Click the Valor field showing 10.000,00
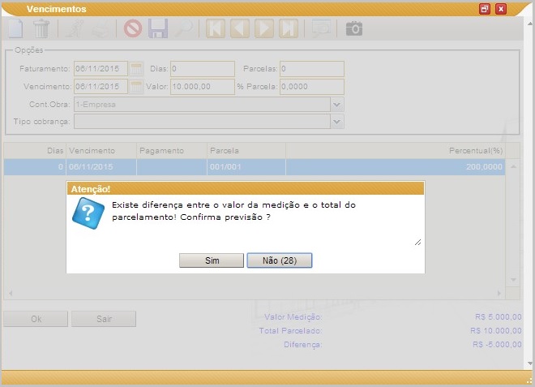Viewport: 535px width, 387px height. coord(203,87)
